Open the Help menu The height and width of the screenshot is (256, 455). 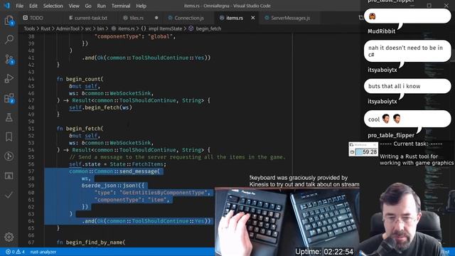coord(141,6)
